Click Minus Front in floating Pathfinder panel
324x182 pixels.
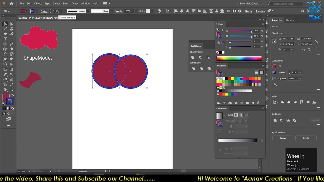pyautogui.click(x=200, y=57)
